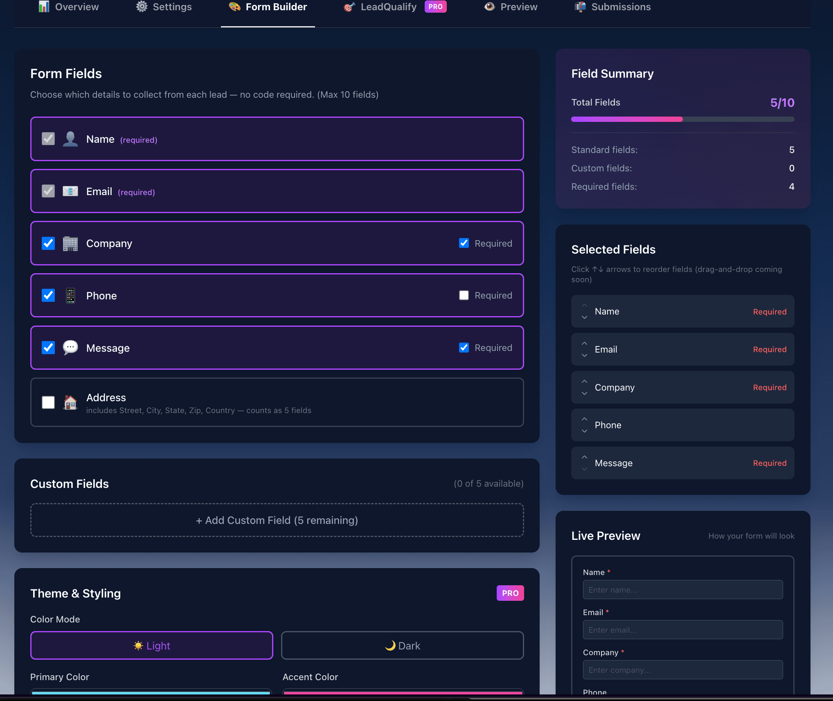Screen dimensions: 833x701
Task: Click the Enter name input in Live Preview
Action: [x=682, y=589]
